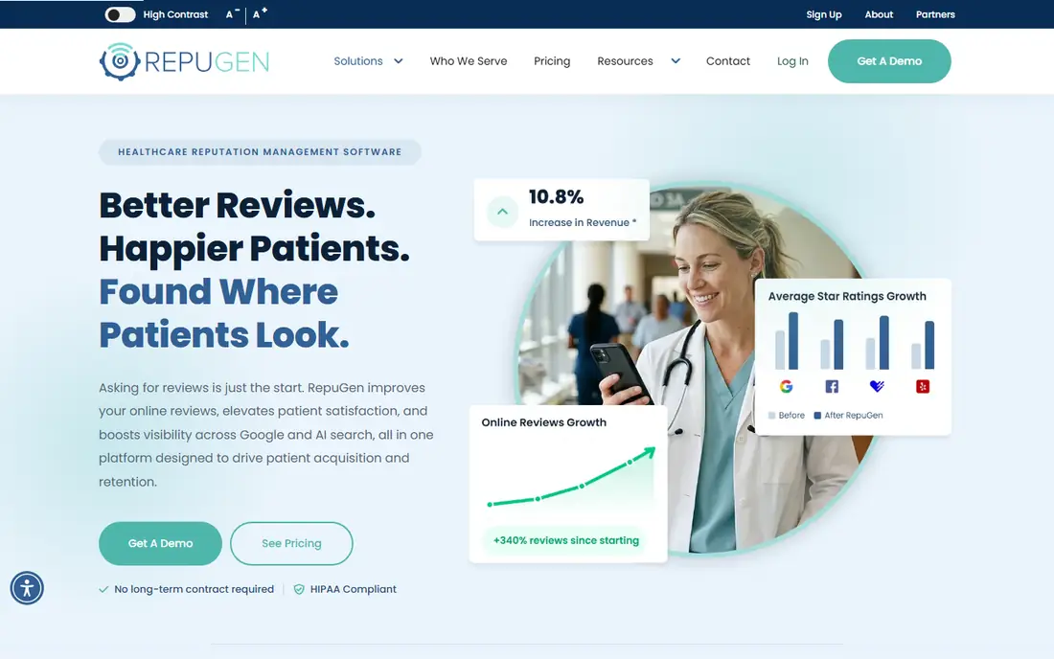Open Who We Serve menu item
This screenshot has height=659, width=1054.
click(x=469, y=61)
